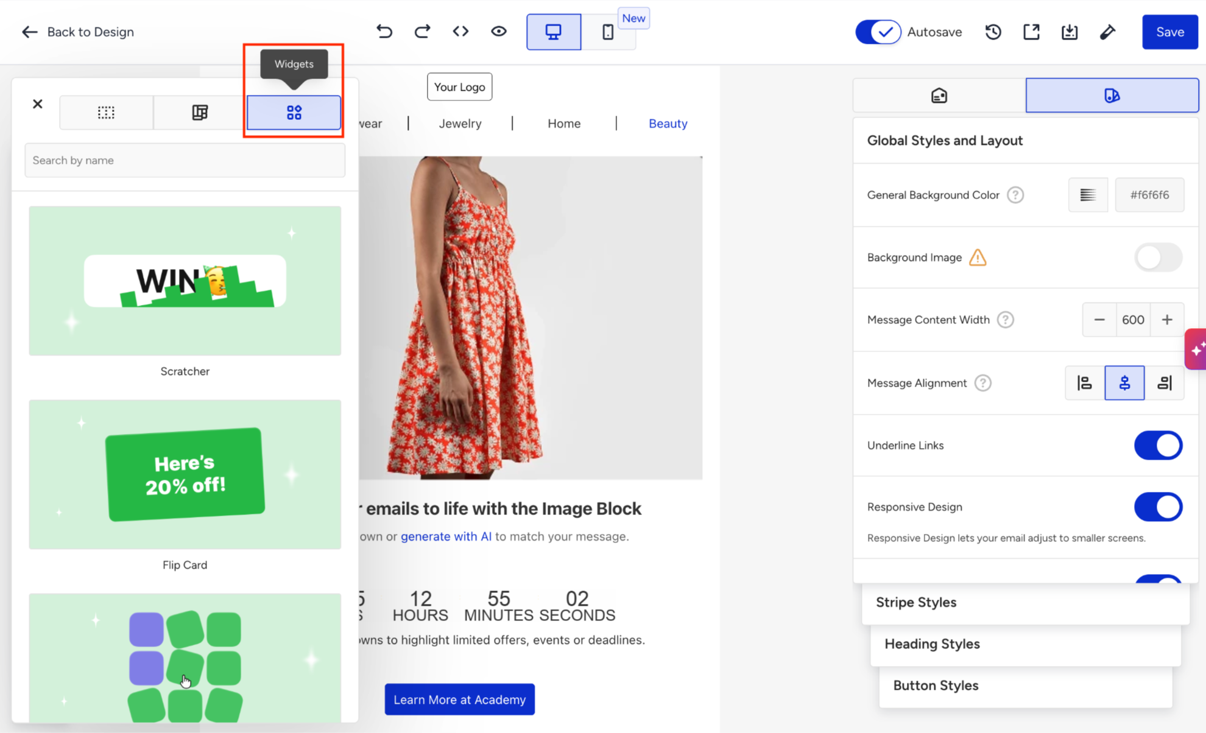Screen dimensions: 1206x733
Task: Select the Widgets tab
Action: pyautogui.click(x=294, y=113)
